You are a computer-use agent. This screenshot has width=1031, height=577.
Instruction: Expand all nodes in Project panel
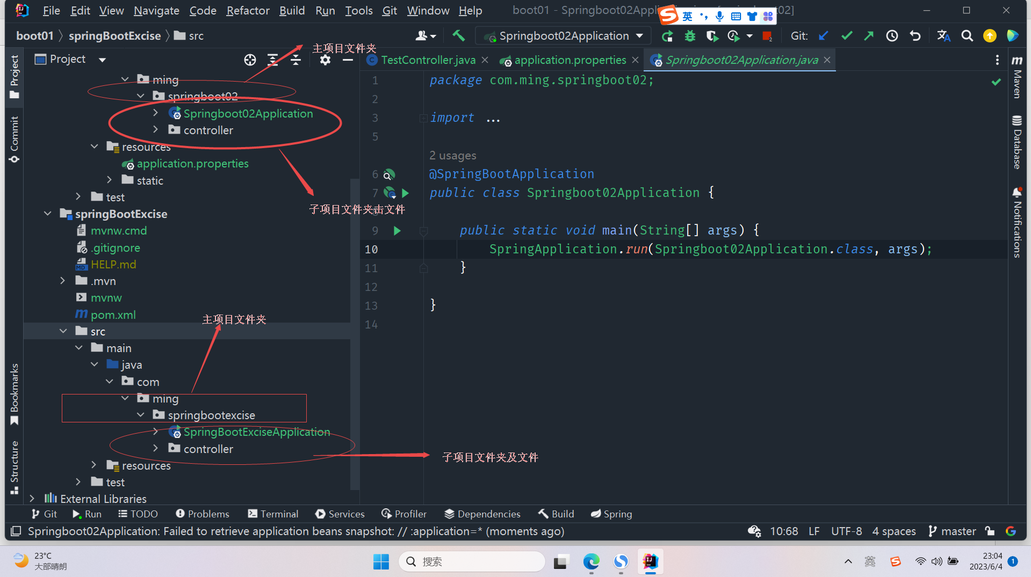273,60
